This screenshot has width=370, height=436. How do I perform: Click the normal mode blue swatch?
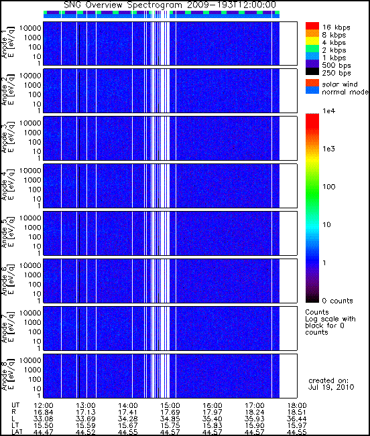[312, 90]
